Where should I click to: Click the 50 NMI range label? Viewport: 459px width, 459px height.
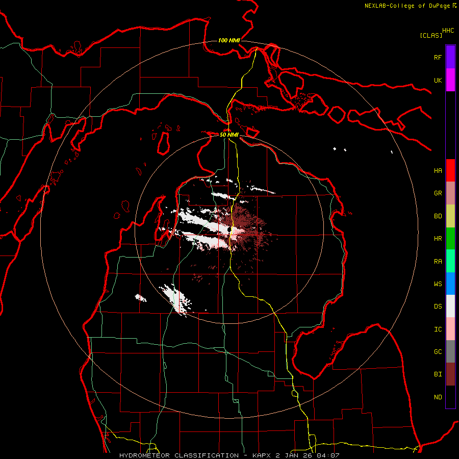click(x=229, y=135)
